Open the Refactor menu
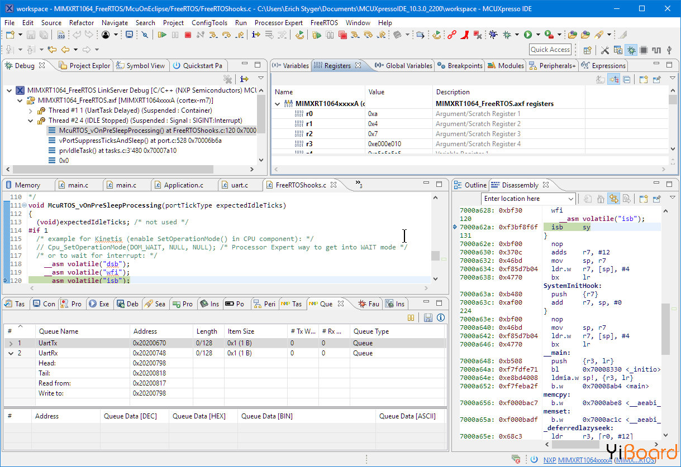 click(x=82, y=23)
